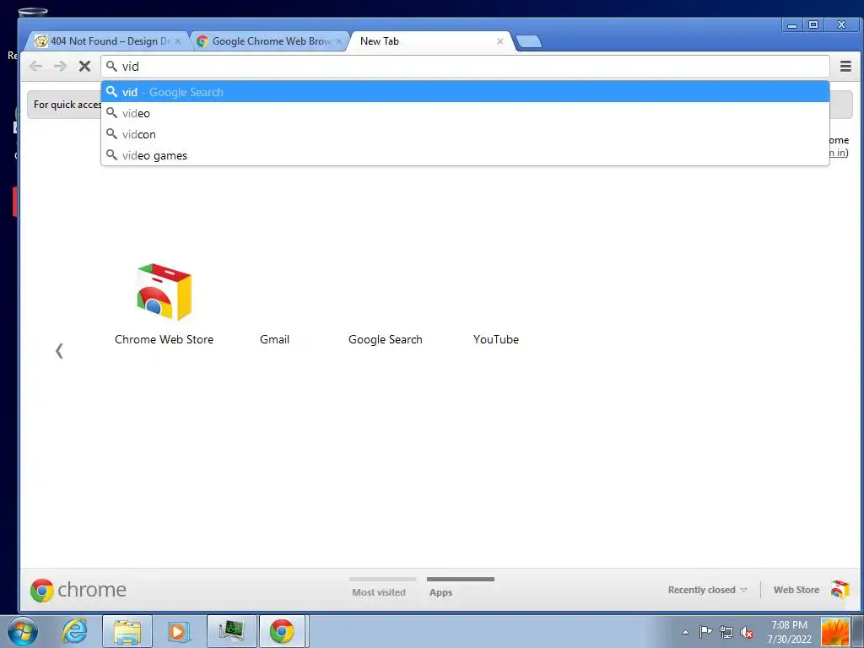Viewport: 864px width, 648px height.
Task: Choose the 'video' suggestion
Action: pos(465,113)
